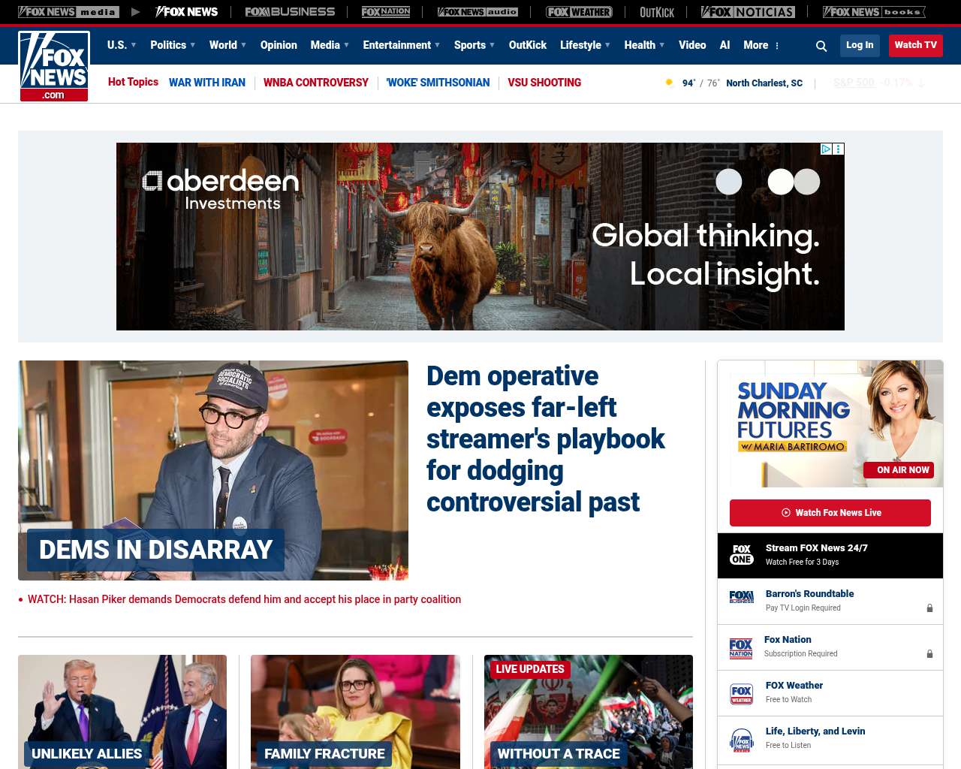Open WNBA CONTROVERSY hot topic

click(x=316, y=83)
